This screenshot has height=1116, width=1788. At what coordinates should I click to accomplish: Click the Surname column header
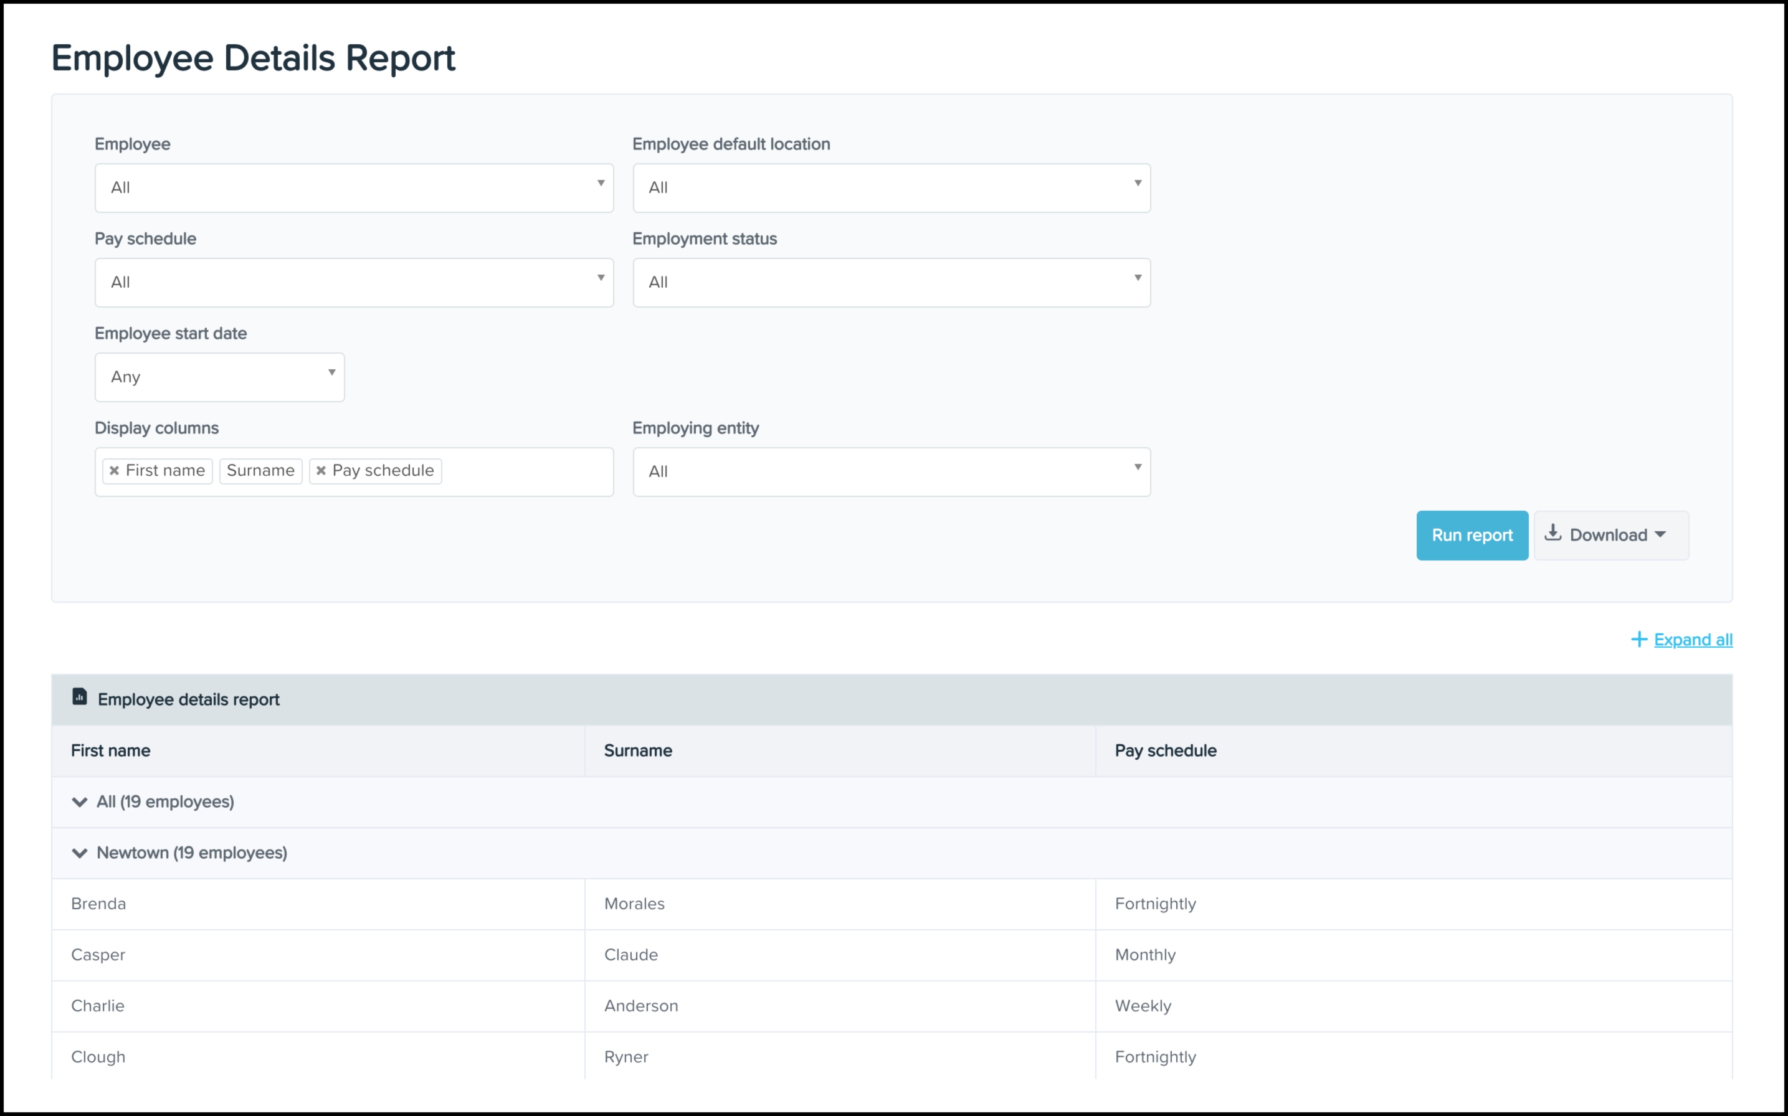coord(638,750)
